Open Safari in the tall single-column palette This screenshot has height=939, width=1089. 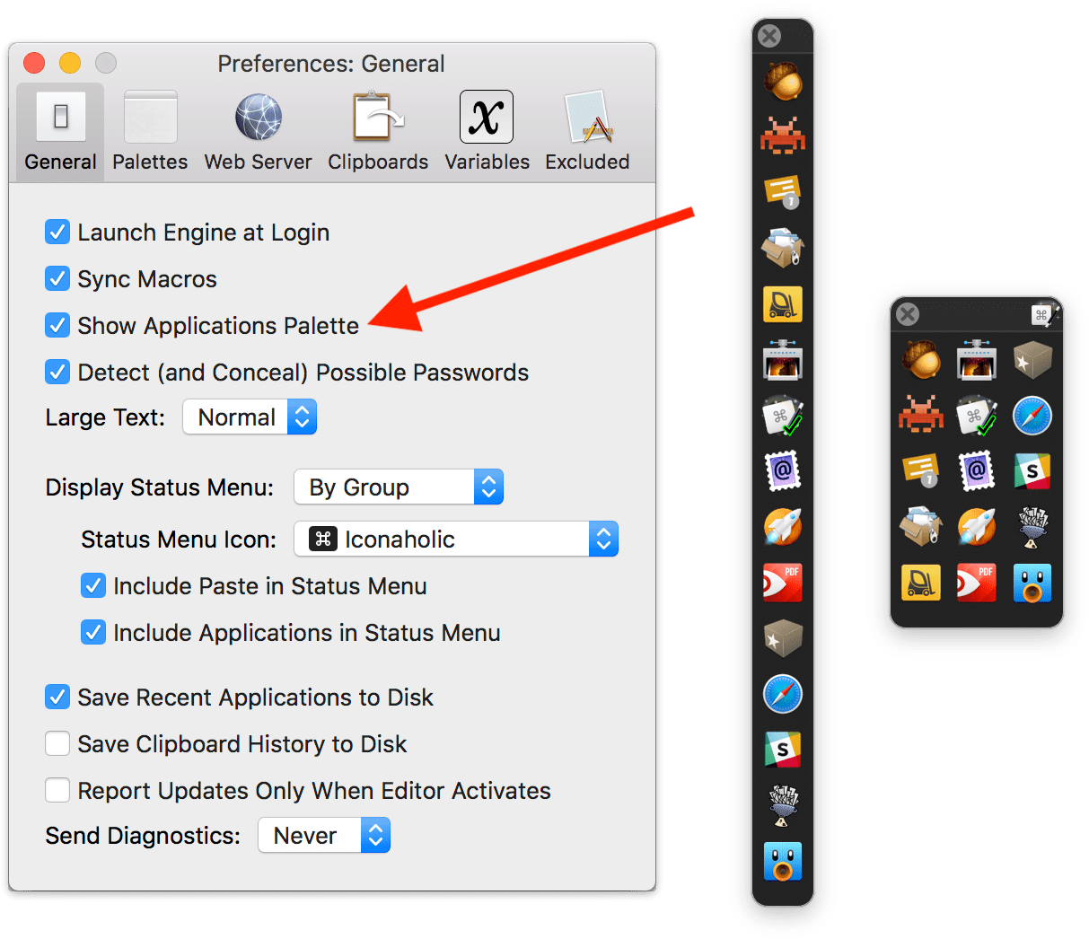[x=783, y=694]
